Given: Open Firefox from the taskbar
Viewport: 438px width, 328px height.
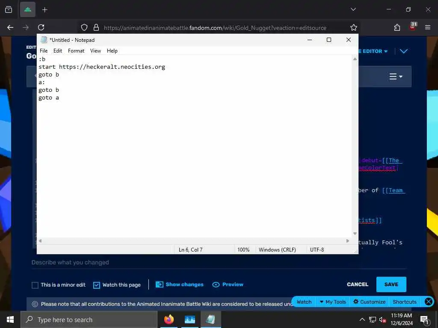Looking at the screenshot, I should pyautogui.click(x=169, y=319).
